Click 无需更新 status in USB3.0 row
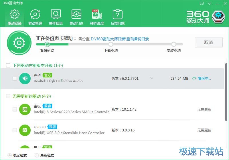 [204, 130]
